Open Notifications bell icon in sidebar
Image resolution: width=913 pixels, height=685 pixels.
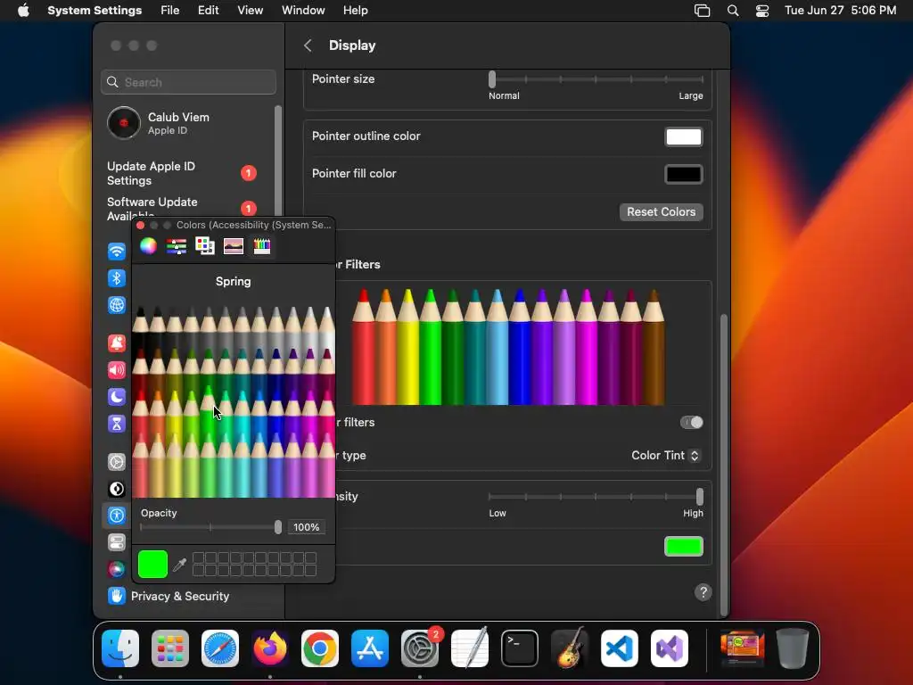point(117,343)
